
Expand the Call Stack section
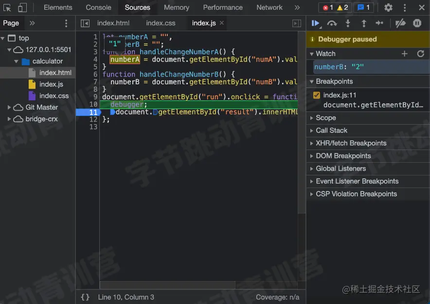click(x=368, y=131)
